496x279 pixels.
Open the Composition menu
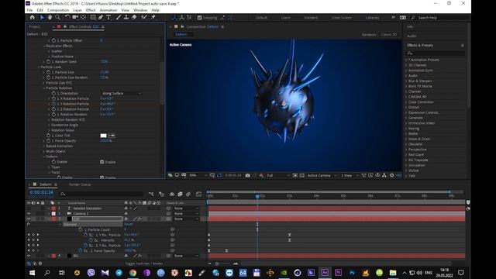[58, 10]
